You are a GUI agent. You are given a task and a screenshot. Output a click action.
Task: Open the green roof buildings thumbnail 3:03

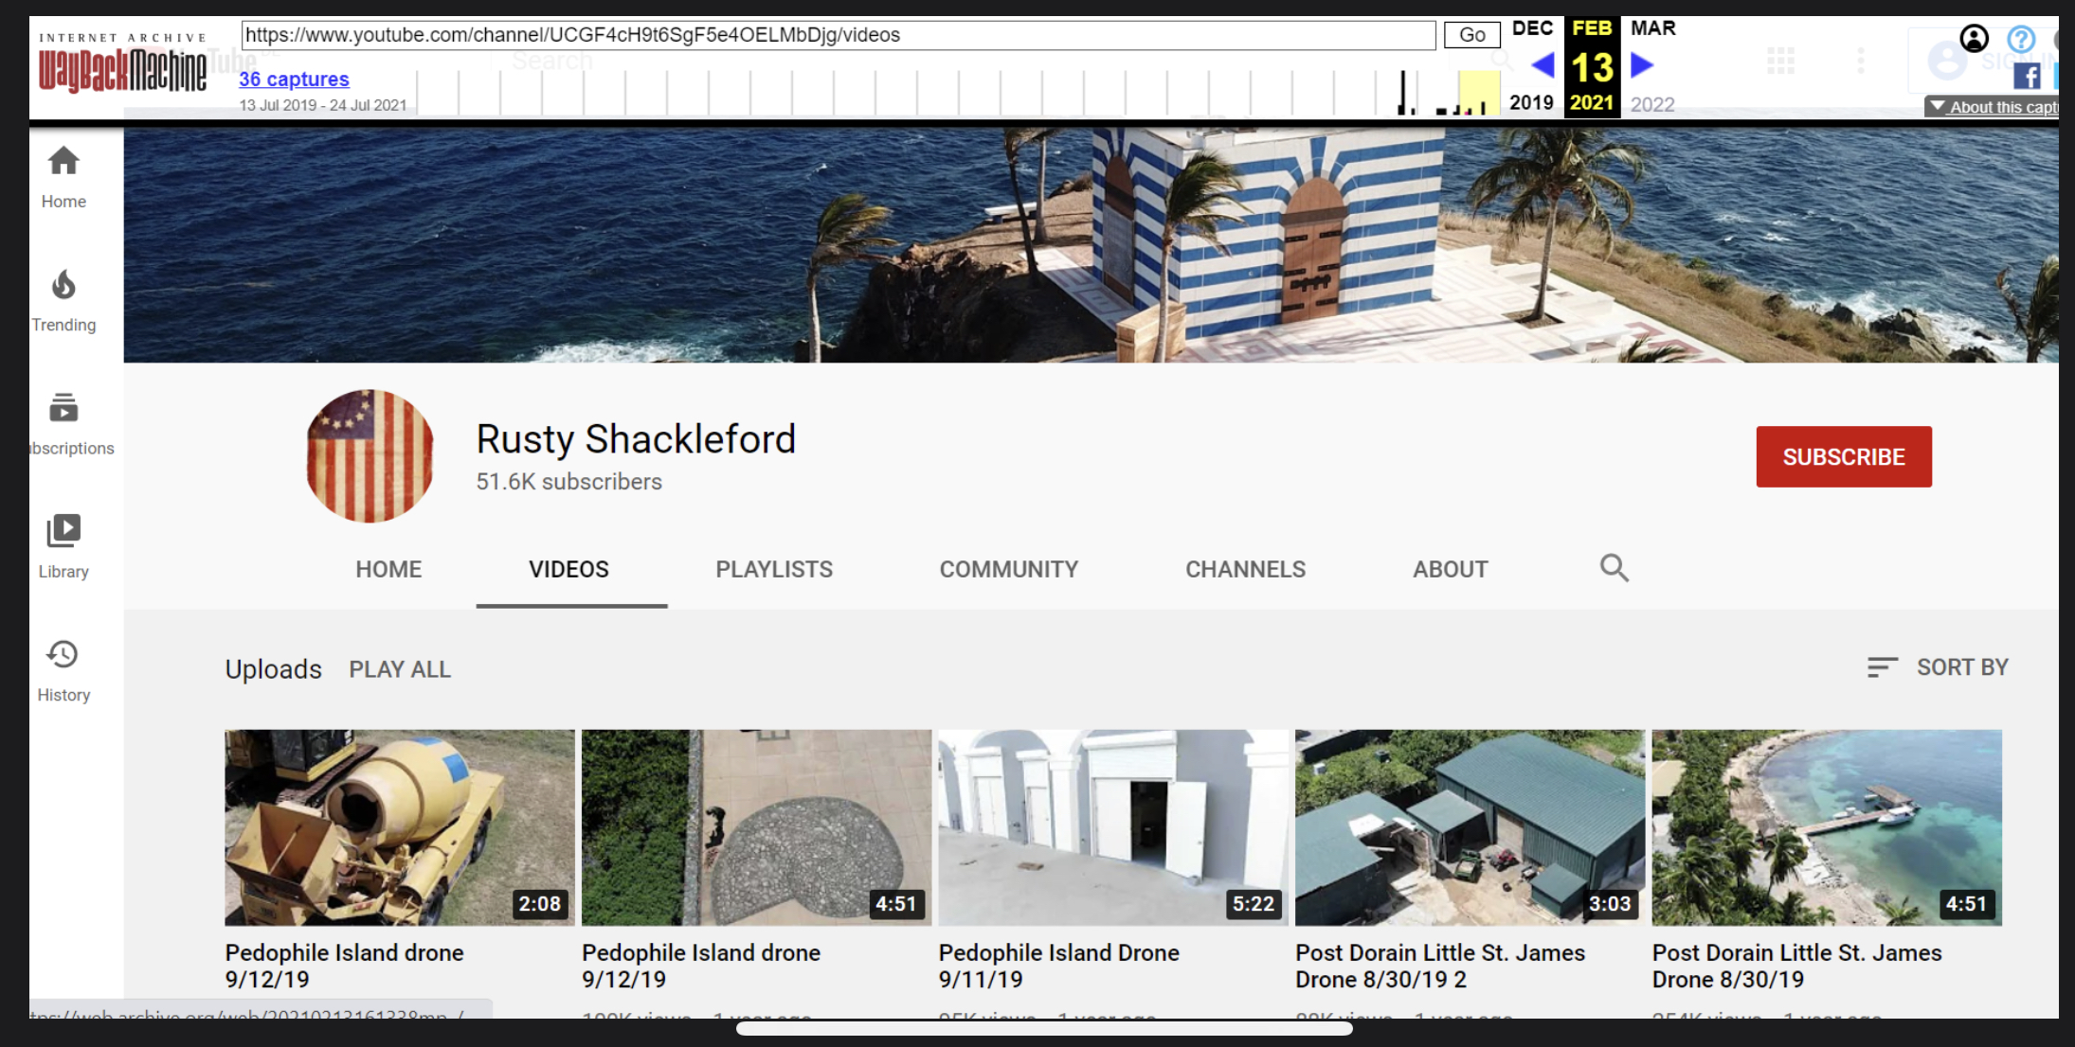pyautogui.click(x=1470, y=826)
